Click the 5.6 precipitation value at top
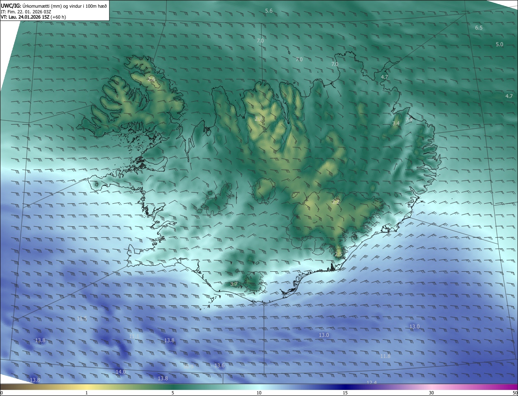This screenshot has width=518, height=396. coord(269,11)
